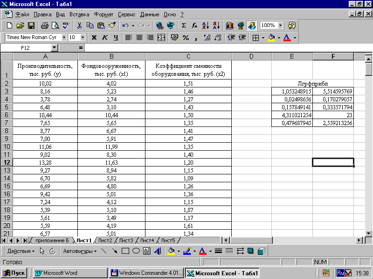Click the Fill Color paint bucket swatch

[x=271, y=38]
